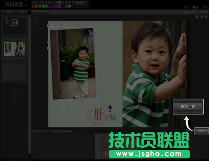Pick the bright green color swatch
The image size is (209, 161).
pos(43,6)
